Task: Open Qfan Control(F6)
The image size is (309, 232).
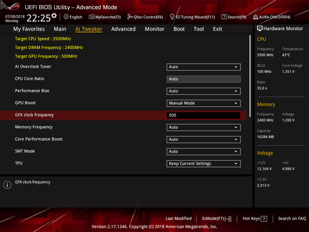Action: pos(145,17)
